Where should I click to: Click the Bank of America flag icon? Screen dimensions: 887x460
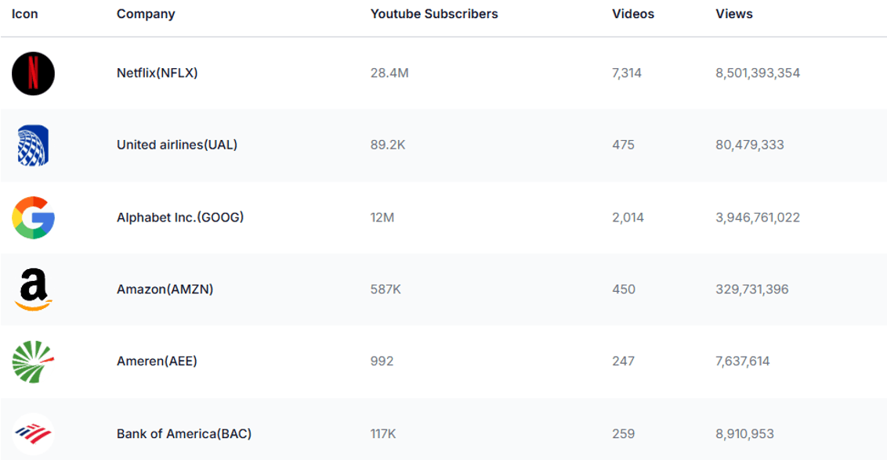point(34,434)
